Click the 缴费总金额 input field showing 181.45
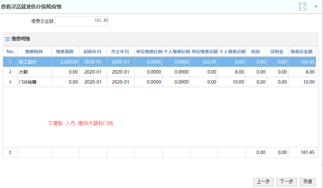 click(x=82, y=21)
